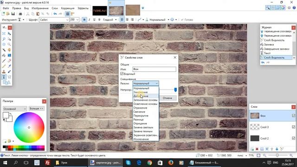297x167 pixels.
Task: Open the blend mode Режим dropdown
Action: tap(146, 83)
